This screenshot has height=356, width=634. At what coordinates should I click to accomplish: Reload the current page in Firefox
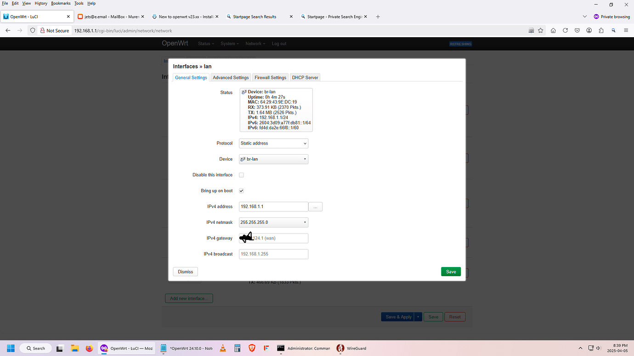pyautogui.click(x=565, y=30)
